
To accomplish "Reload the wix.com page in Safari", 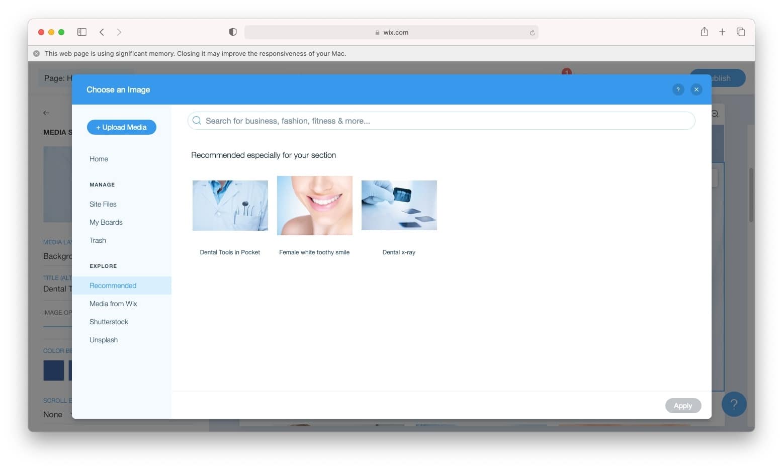I will tap(532, 32).
